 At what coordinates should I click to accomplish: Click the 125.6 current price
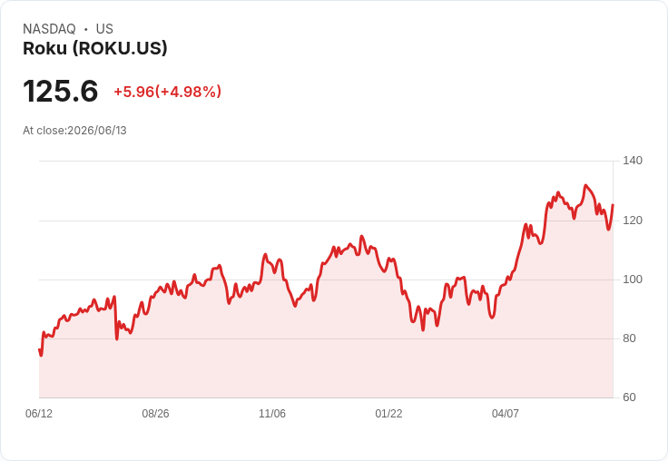(61, 91)
